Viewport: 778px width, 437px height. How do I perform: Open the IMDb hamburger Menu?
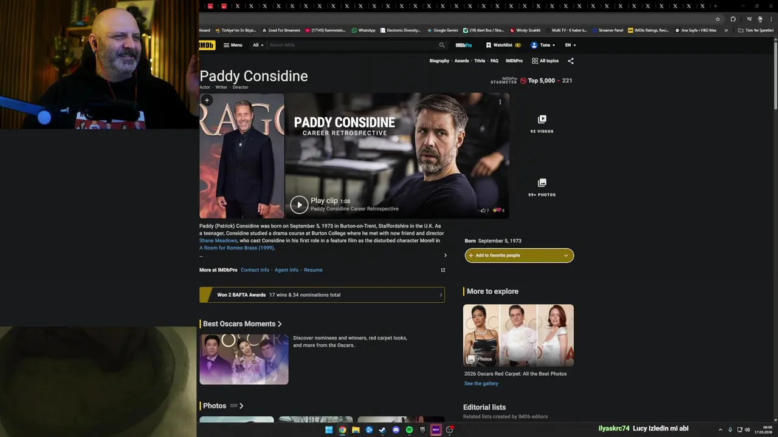pos(233,45)
